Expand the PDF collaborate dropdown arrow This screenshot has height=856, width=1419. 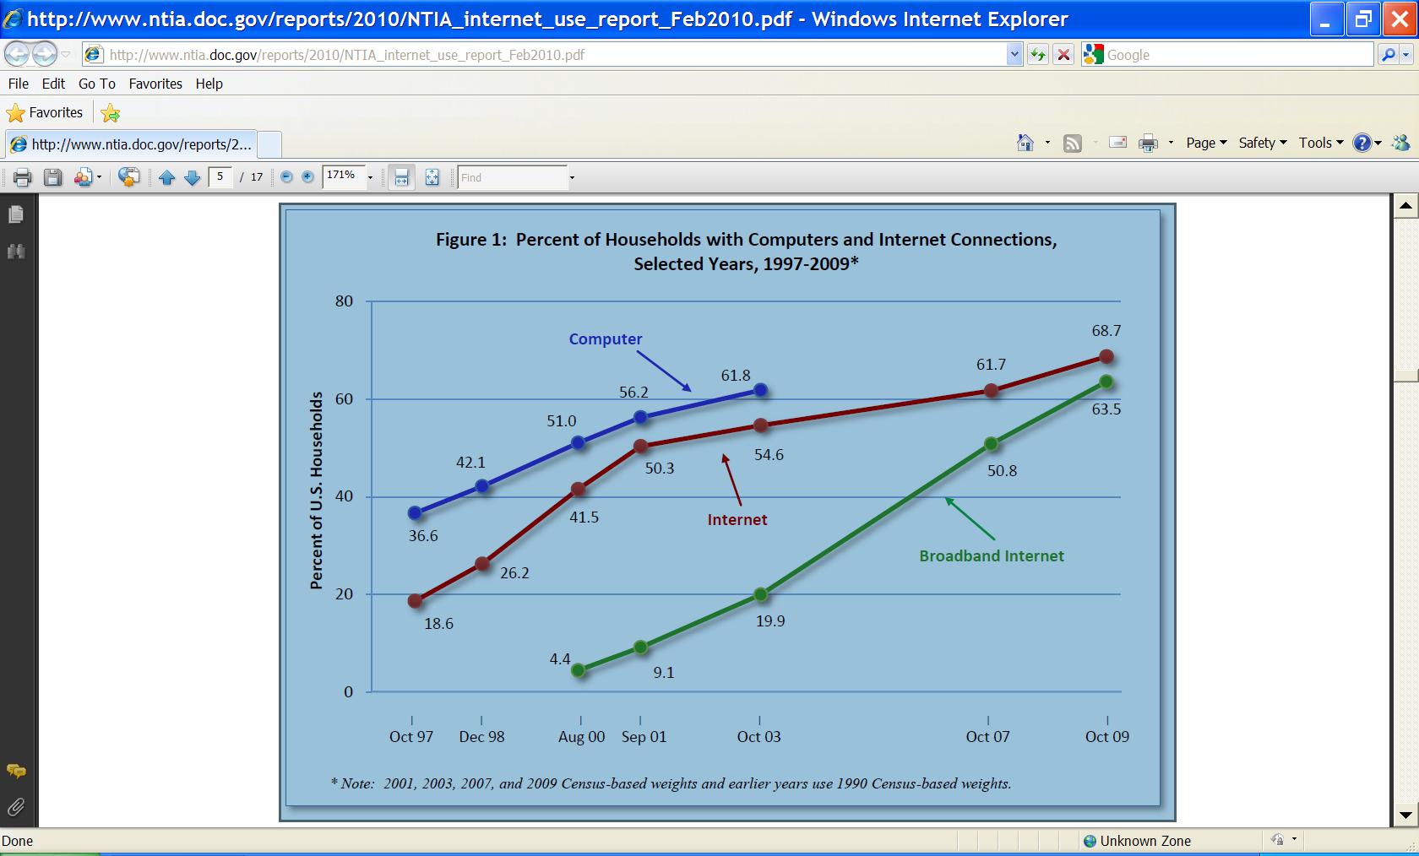(99, 177)
